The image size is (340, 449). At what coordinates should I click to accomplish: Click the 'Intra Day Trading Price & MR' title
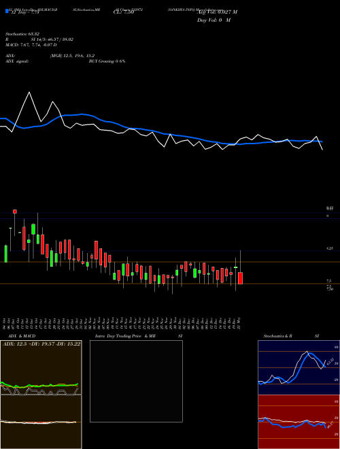[x=125, y=336]
